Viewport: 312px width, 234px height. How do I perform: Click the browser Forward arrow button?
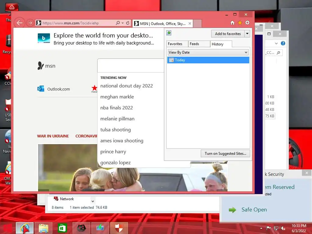[x=30, y=23]
